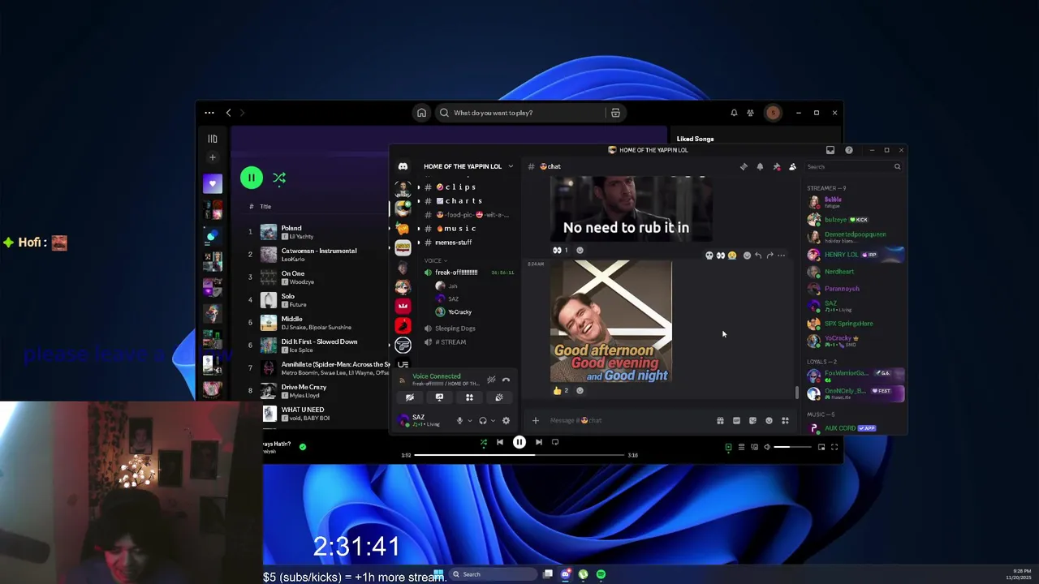Mute Spotify volume speaker icon
The image size is (1039, 584).
pos(767,447)
